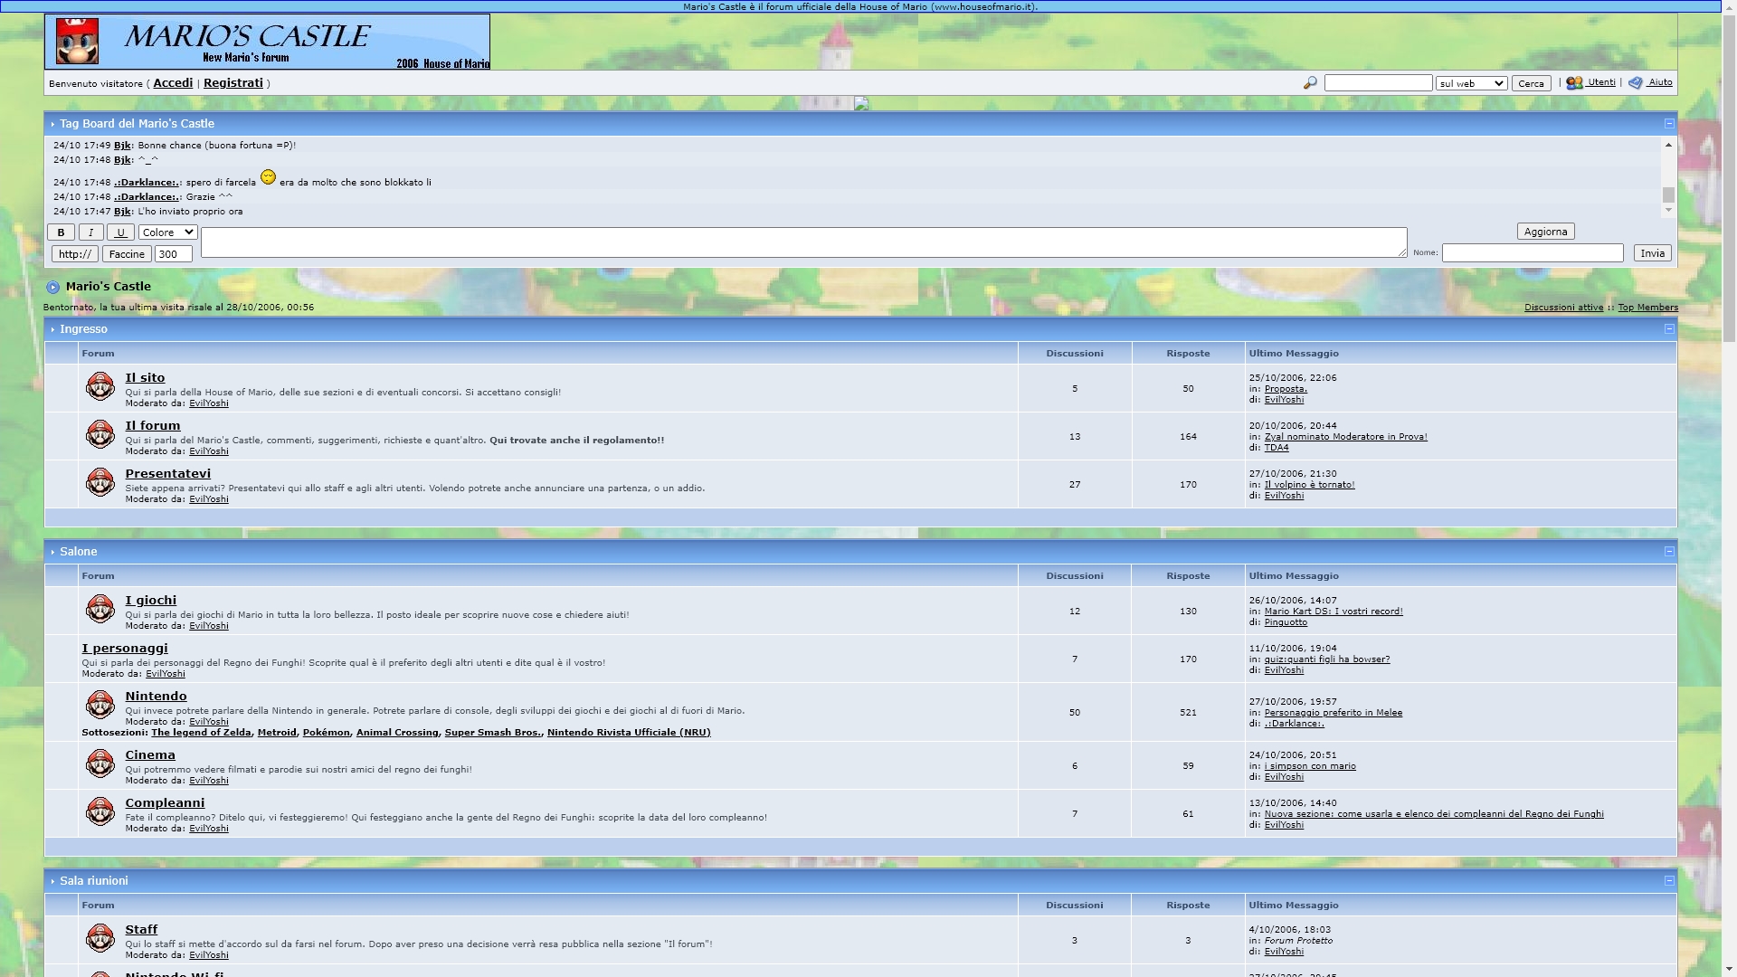Viewport: 1737px width, 977px height.
Task: Click the http:// link insert button
Action: [75, 254]
